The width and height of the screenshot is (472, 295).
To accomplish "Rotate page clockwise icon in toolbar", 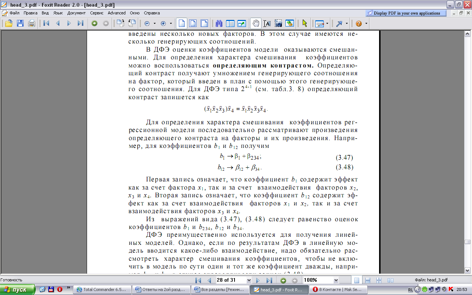I will pyautogui.click(x=120, y=24).
